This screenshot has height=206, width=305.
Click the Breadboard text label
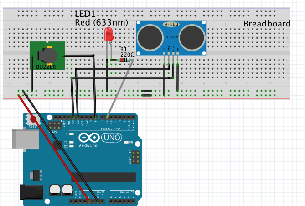point(267,24)
